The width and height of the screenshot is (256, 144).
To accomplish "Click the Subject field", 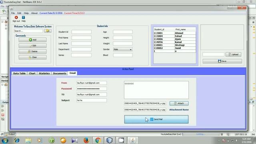I will pyautogui.click(x=92, y=100).
